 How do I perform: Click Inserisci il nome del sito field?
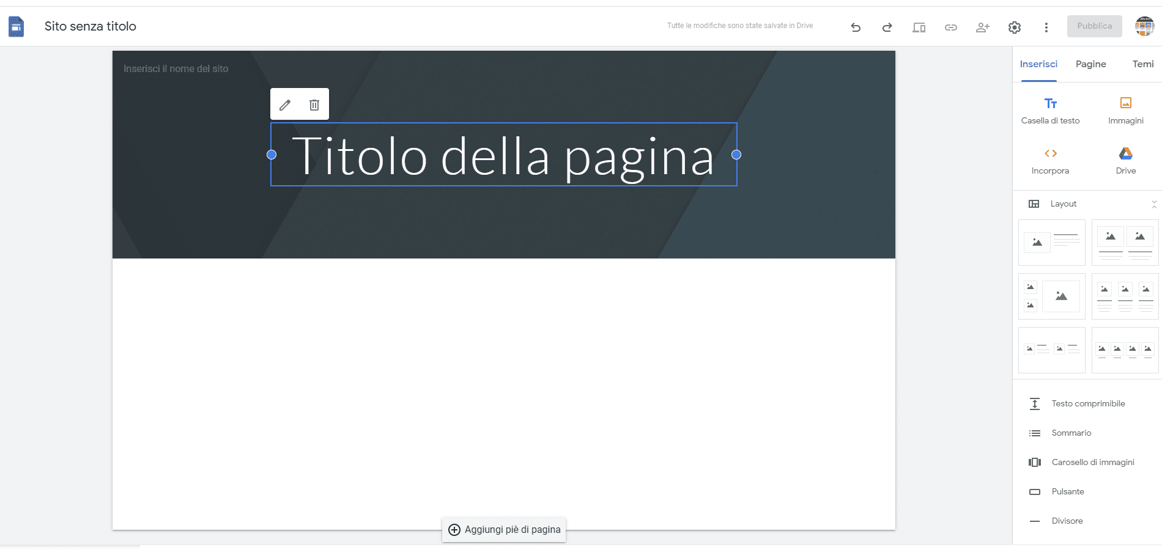(x=176, y=68)
